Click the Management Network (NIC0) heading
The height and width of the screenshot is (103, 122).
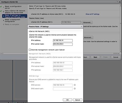40,54
